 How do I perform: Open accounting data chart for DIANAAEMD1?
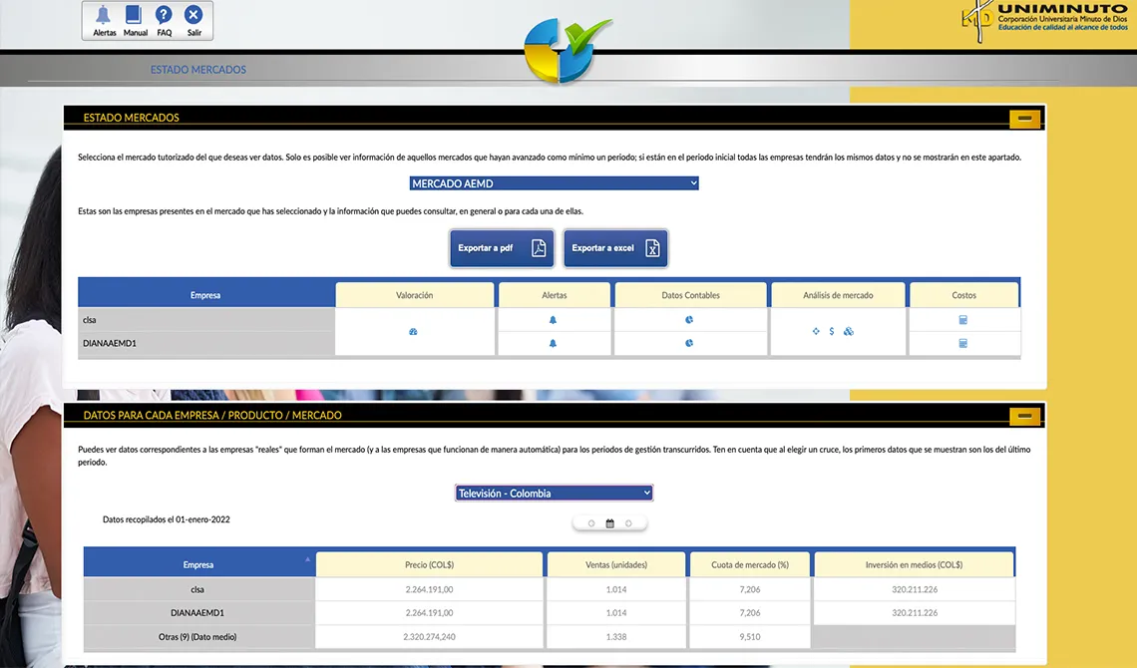tap(689, 343)
